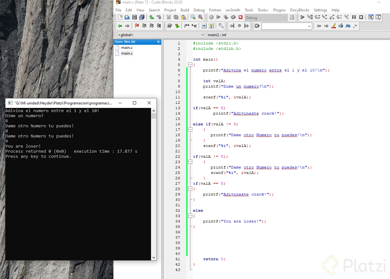The height and width of the screenshot is (279, 390).
Task: Click the Save all files icon
Action: tap(142, 17)
